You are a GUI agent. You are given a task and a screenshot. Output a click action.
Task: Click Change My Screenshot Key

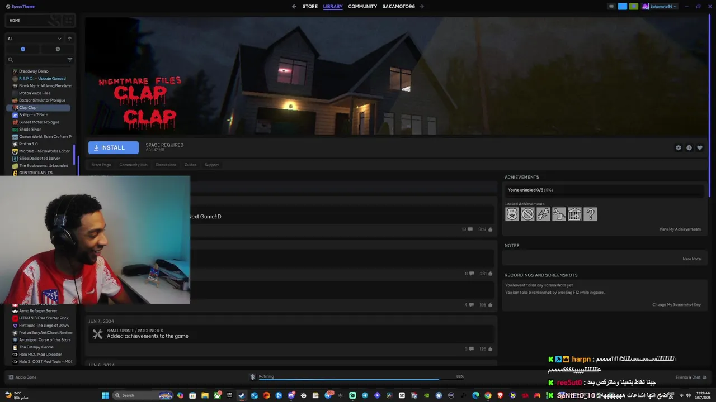click(676, 305)
